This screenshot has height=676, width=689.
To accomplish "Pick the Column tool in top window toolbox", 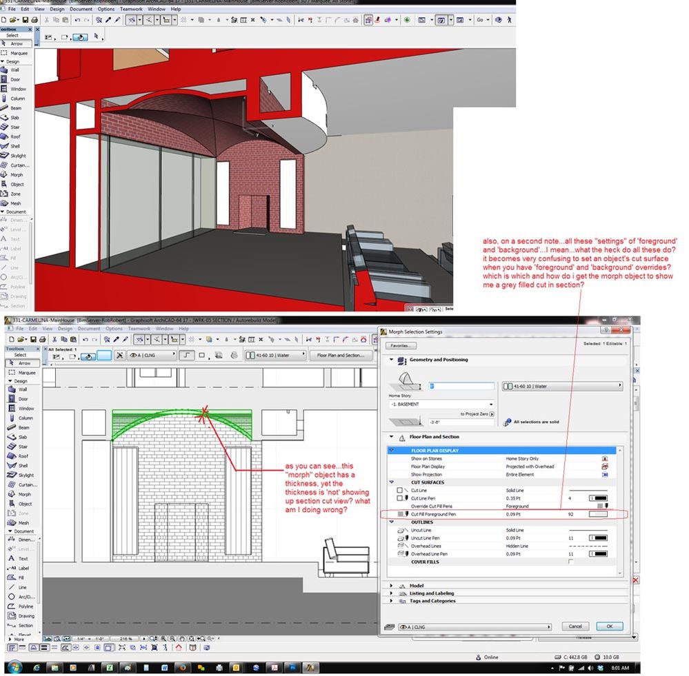I will tap(17, 99).
